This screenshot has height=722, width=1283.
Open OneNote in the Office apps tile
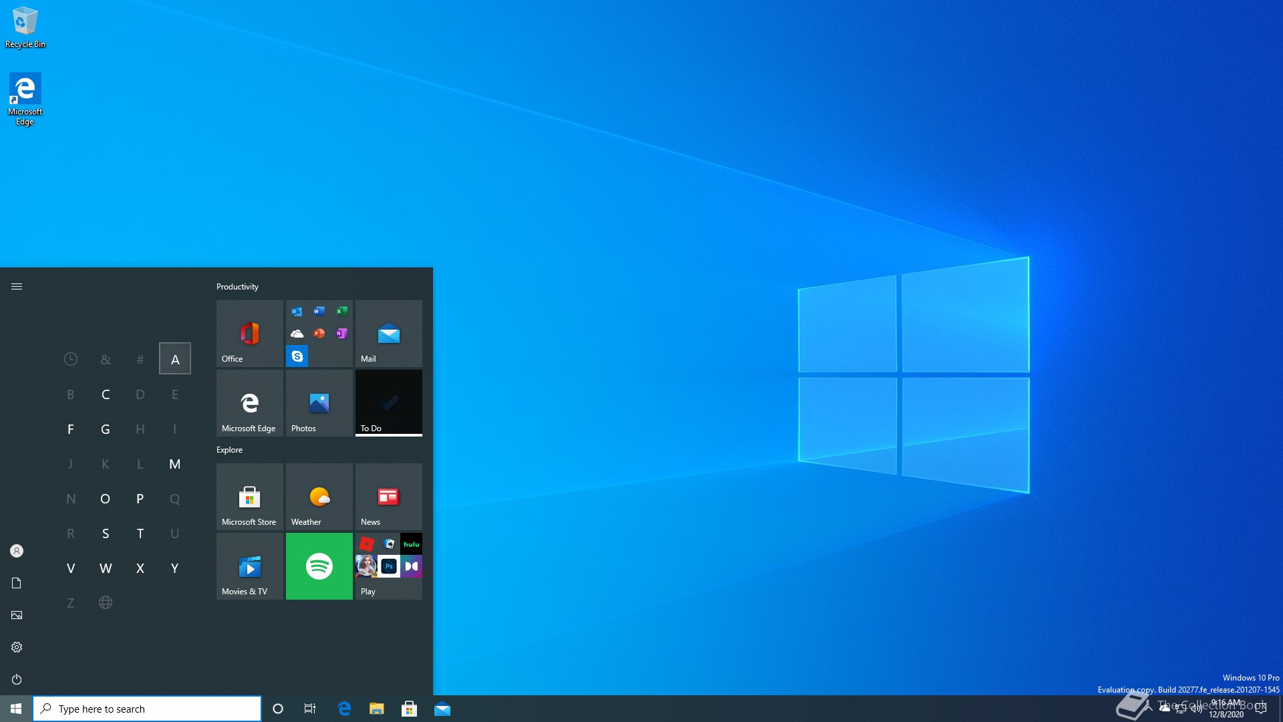[x=341, y=334]
